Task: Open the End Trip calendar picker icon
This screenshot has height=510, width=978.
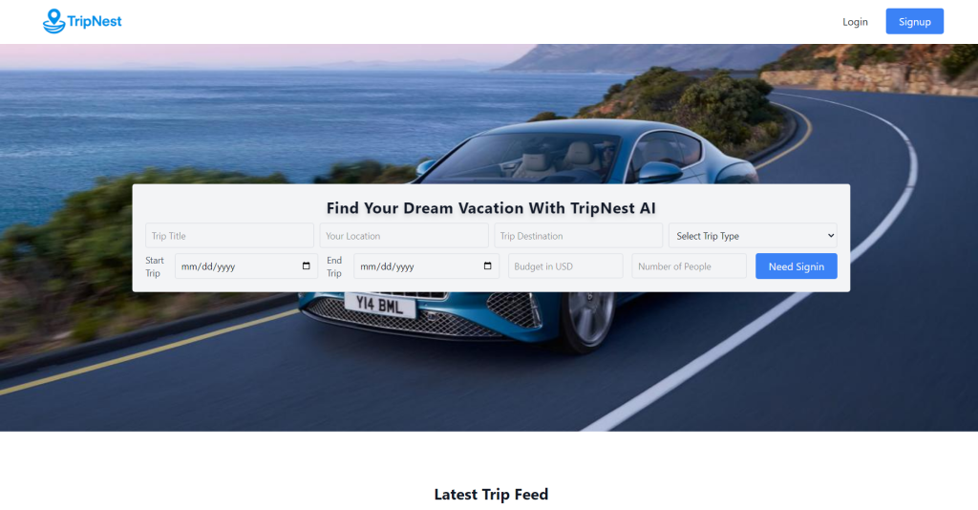Action: pos(487,266)
